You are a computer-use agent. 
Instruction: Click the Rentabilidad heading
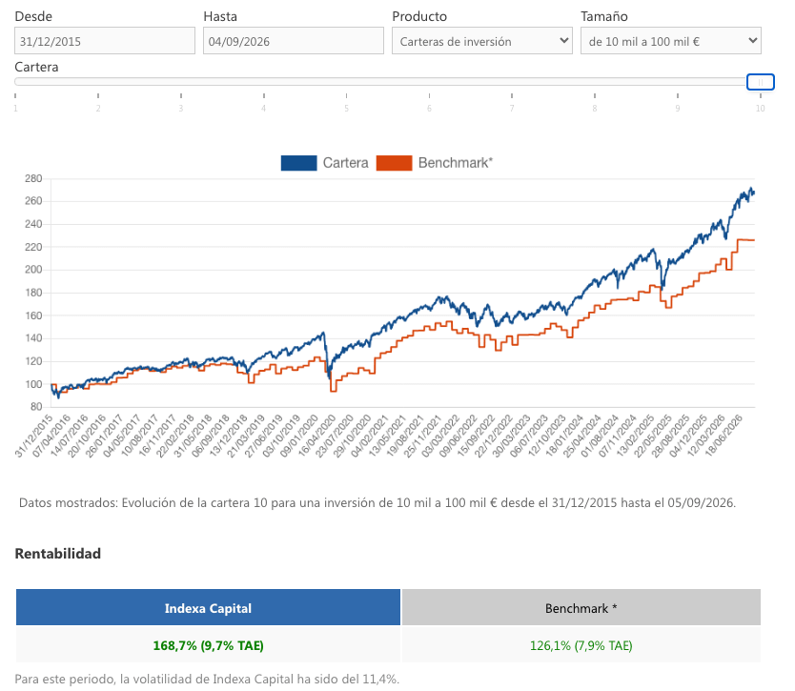click(x=58, y=553)
